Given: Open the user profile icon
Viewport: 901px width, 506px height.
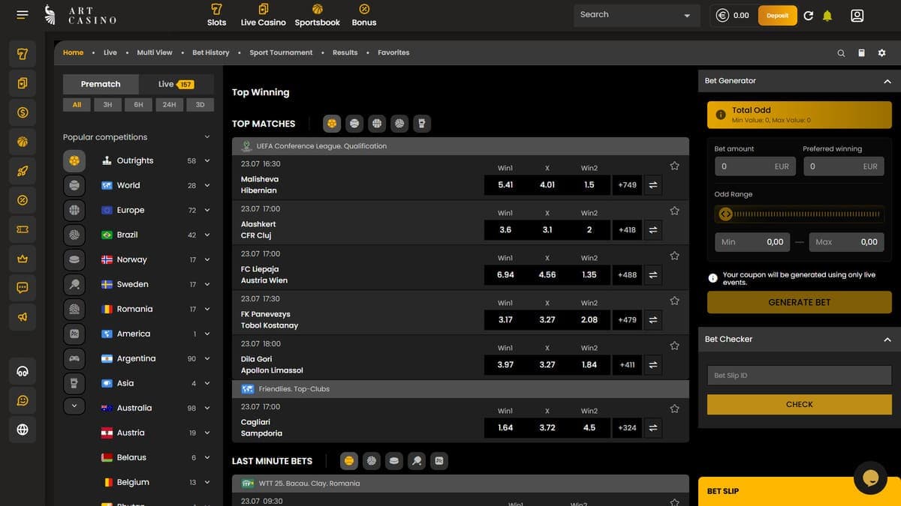Looking at the screenshot, I should tap(857, 15).
